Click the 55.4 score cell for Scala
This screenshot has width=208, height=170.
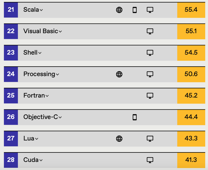point(191,10)
